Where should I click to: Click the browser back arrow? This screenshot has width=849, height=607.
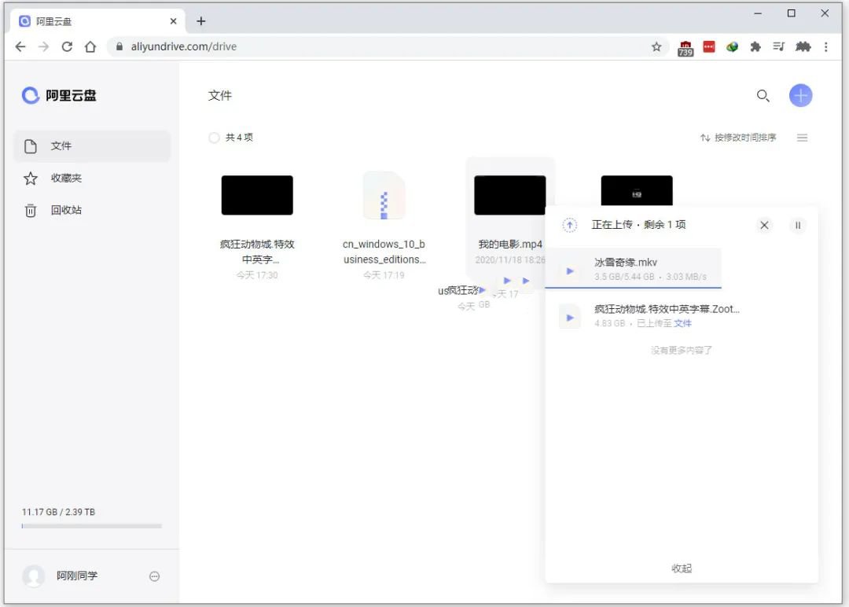pos(20,46)
